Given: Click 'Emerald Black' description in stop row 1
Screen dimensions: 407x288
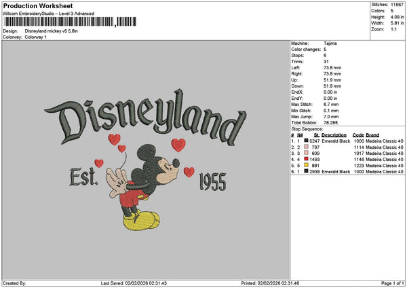Looking at the screenshot, I should [x=336, y=141].
